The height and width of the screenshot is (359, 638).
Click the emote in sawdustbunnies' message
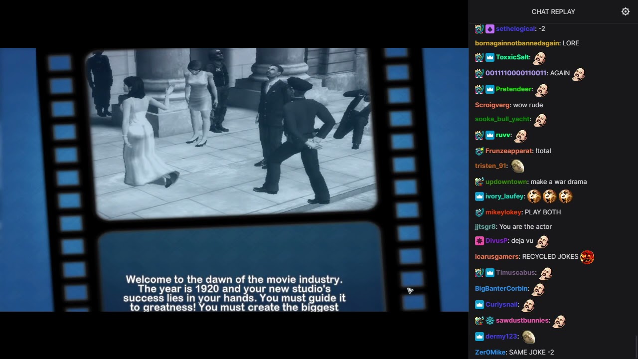coord(559,321)
